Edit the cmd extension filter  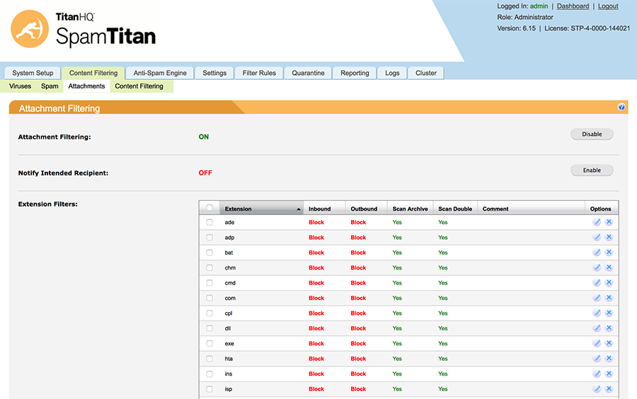pyautogui.click(x=597, y=282)
